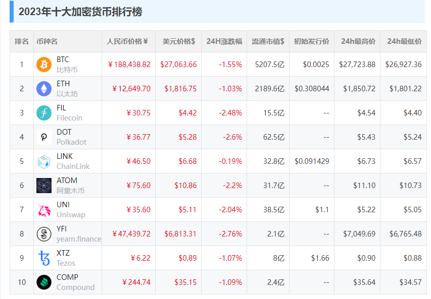Click the yearn.finance YFI icon
431x299 pixels.
pyautogui.click(x=44, y=234)
